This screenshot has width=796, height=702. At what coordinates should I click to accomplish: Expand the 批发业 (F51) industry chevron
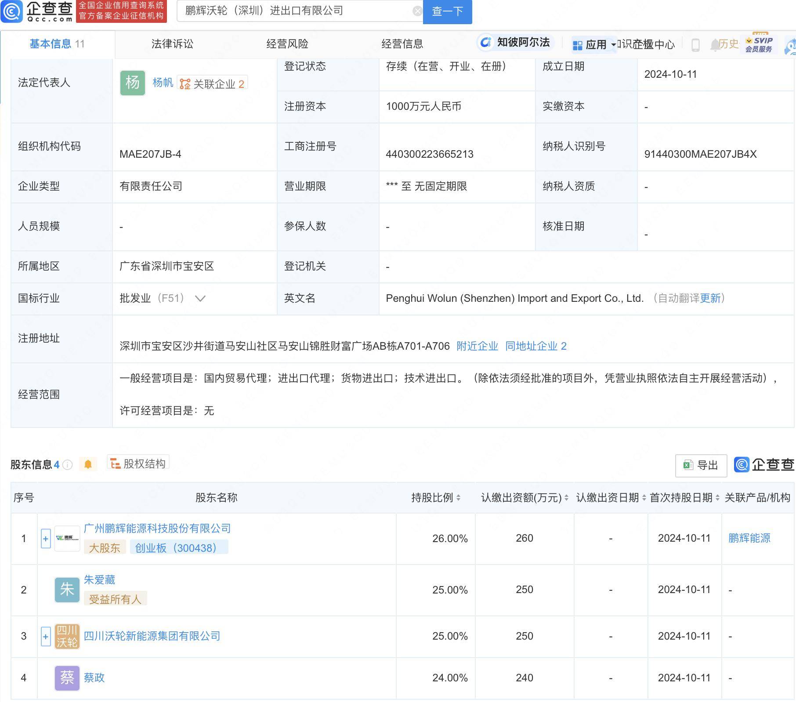point(200,299)
